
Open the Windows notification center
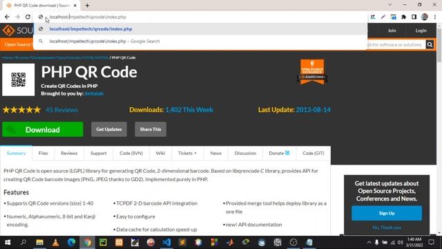431,242
